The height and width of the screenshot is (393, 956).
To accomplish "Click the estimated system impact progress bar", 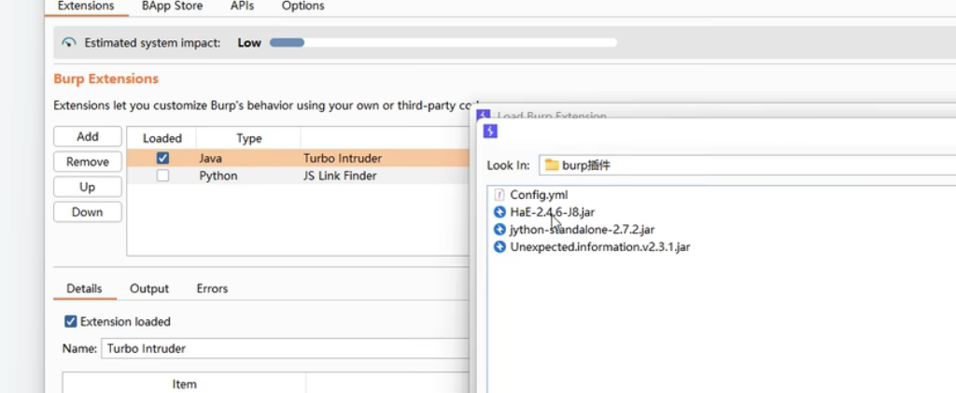I will [443, 43].
